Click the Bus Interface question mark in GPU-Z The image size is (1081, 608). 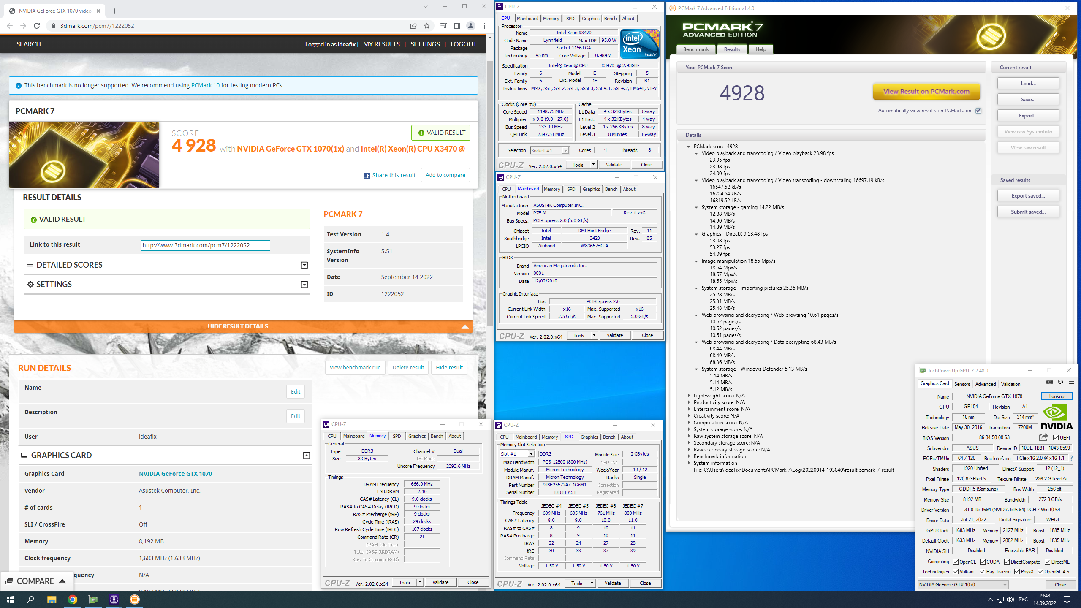[x=1071, y=458]
